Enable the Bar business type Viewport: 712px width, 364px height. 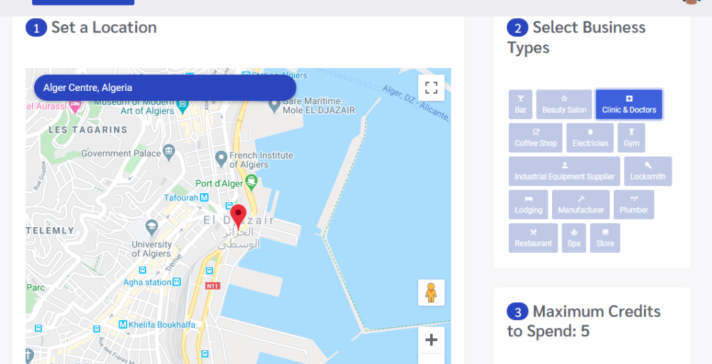tap(521, 105)
